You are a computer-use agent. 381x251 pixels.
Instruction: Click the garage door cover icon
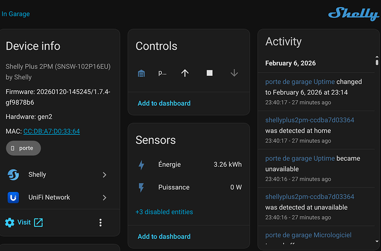[141, 73]
